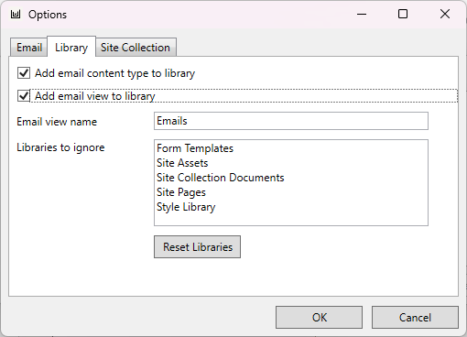Confirm settings with the OK button

coord(319,318)
